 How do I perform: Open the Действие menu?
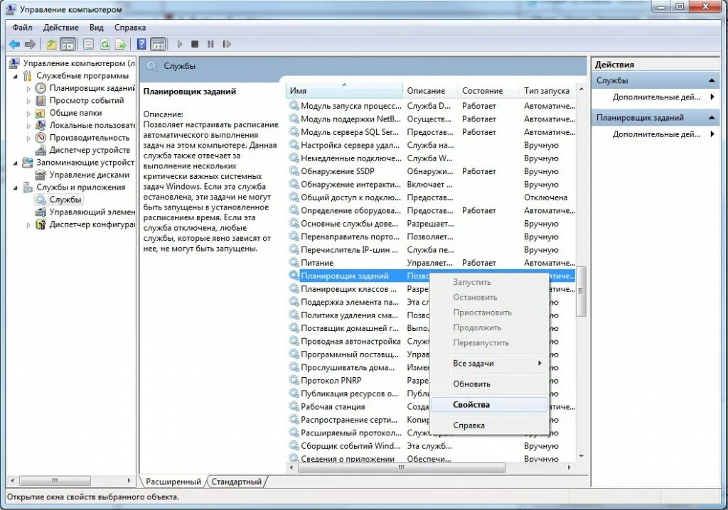61,28
